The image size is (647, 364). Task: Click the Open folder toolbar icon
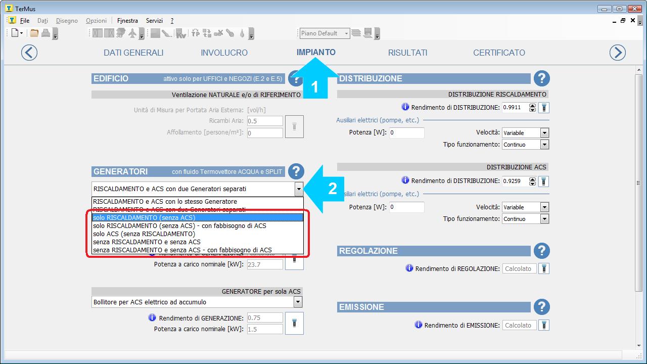click(34, 33)
